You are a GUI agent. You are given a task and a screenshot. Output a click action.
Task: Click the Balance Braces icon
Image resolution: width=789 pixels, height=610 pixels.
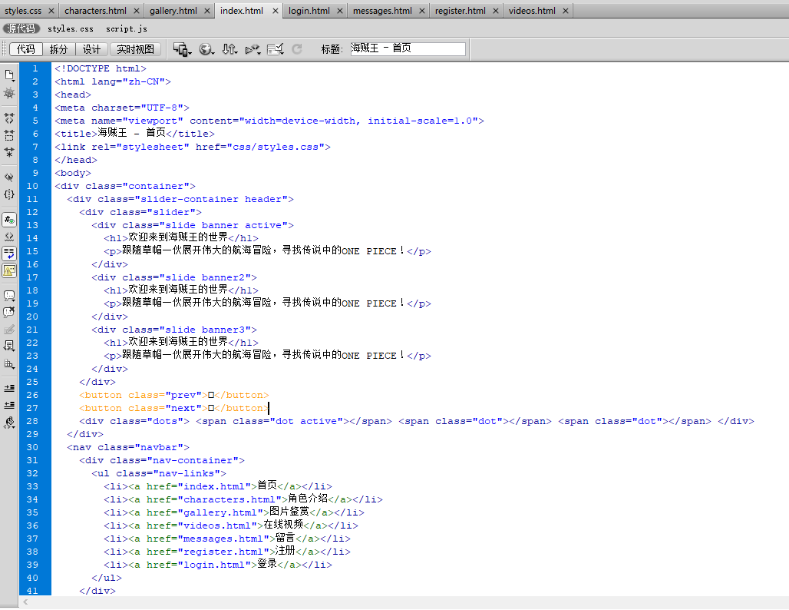coord(9,194)
